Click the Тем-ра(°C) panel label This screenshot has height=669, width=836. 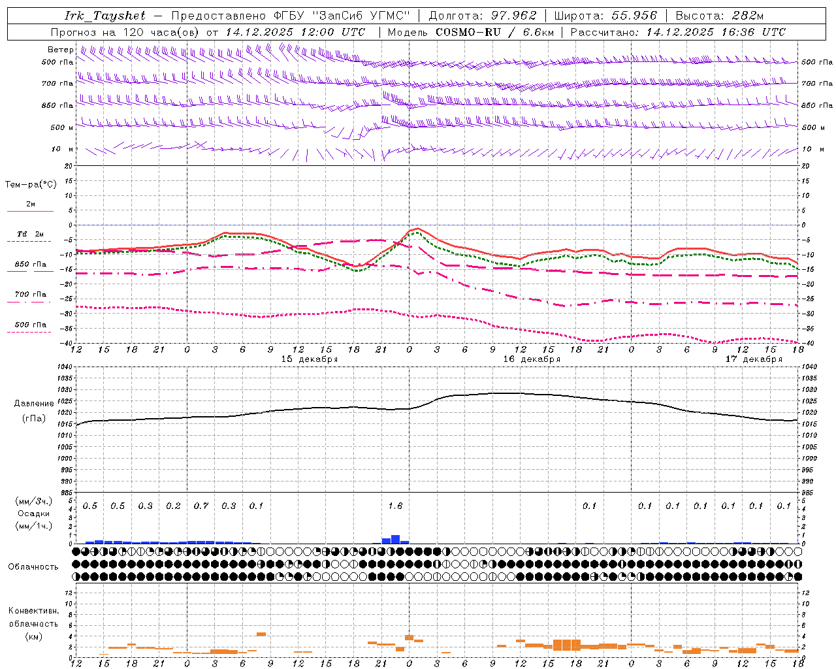point(31,185)
